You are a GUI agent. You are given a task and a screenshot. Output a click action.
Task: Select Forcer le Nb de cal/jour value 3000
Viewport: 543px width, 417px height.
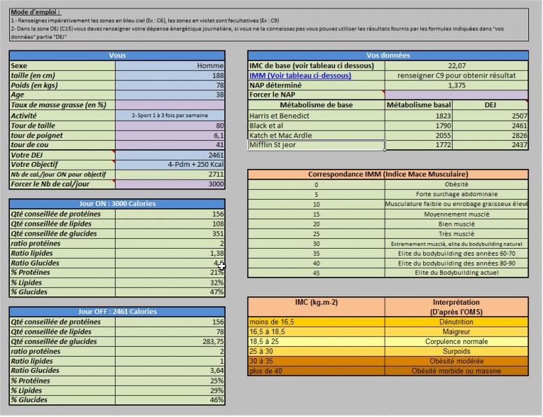point(170,184)
